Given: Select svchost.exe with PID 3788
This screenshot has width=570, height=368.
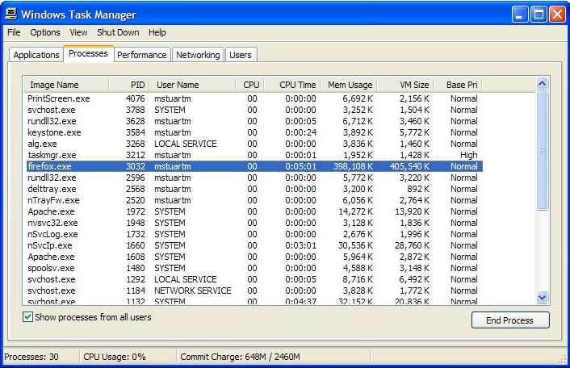Looking at the screenshot, I should click(254, 110).
